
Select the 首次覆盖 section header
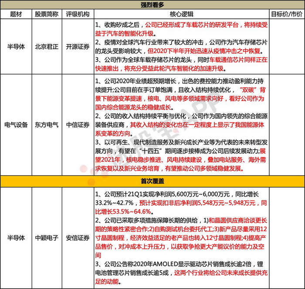tap(152, 181)
